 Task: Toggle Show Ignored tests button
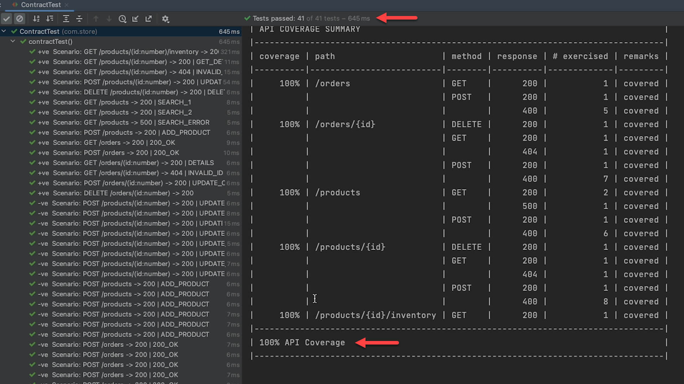(20, 19)
